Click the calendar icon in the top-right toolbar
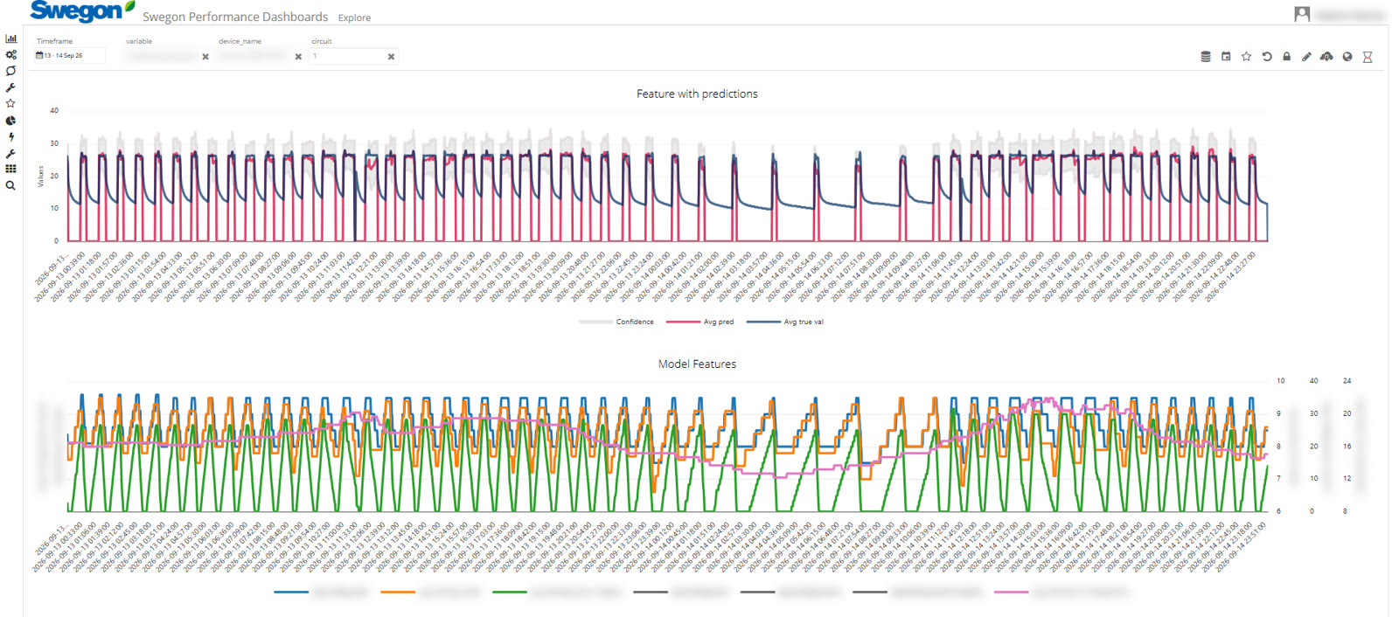Image resolution: width=1399 pixels, height=617 pixels. coord(1226,57)
